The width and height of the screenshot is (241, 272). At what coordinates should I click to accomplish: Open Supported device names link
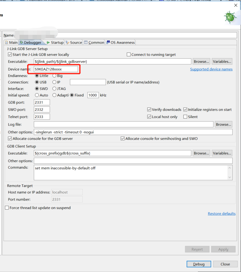click(x=211, y=69)
